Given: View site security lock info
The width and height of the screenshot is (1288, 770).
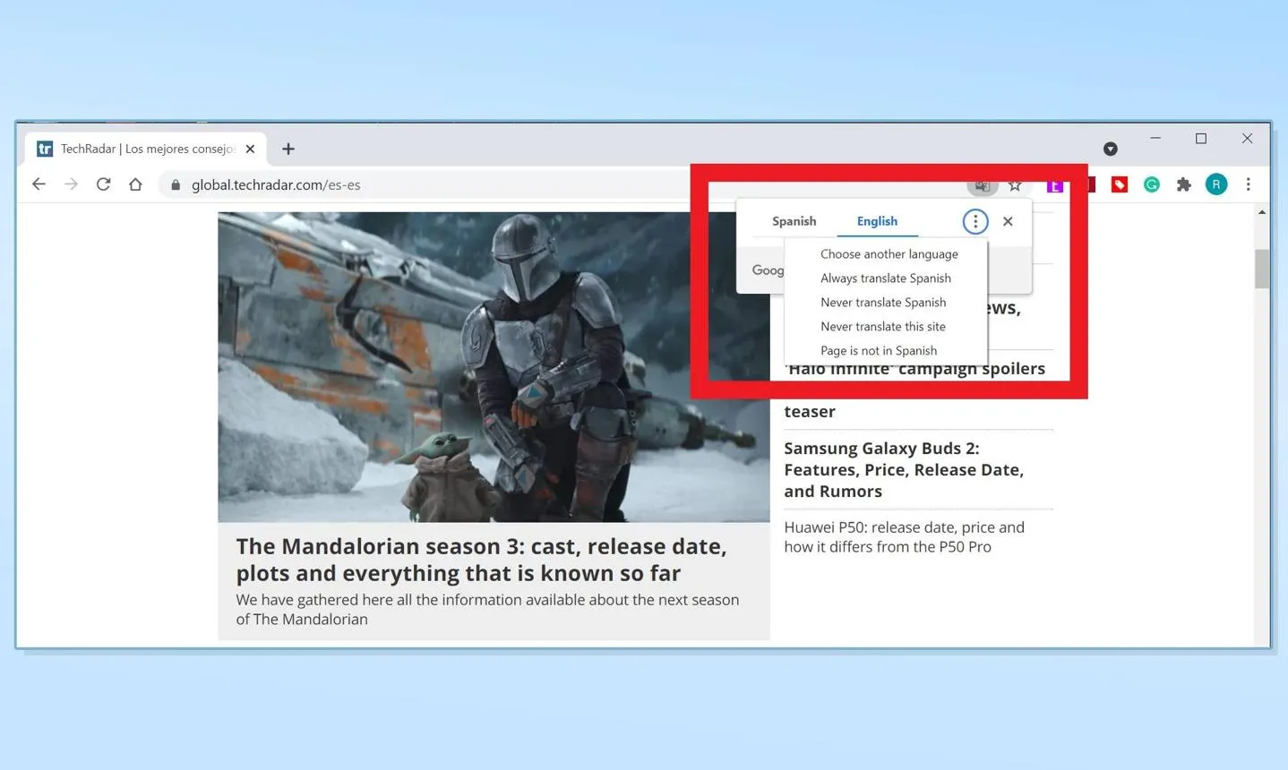Looking at the screenshot, I should click(176, 185).
